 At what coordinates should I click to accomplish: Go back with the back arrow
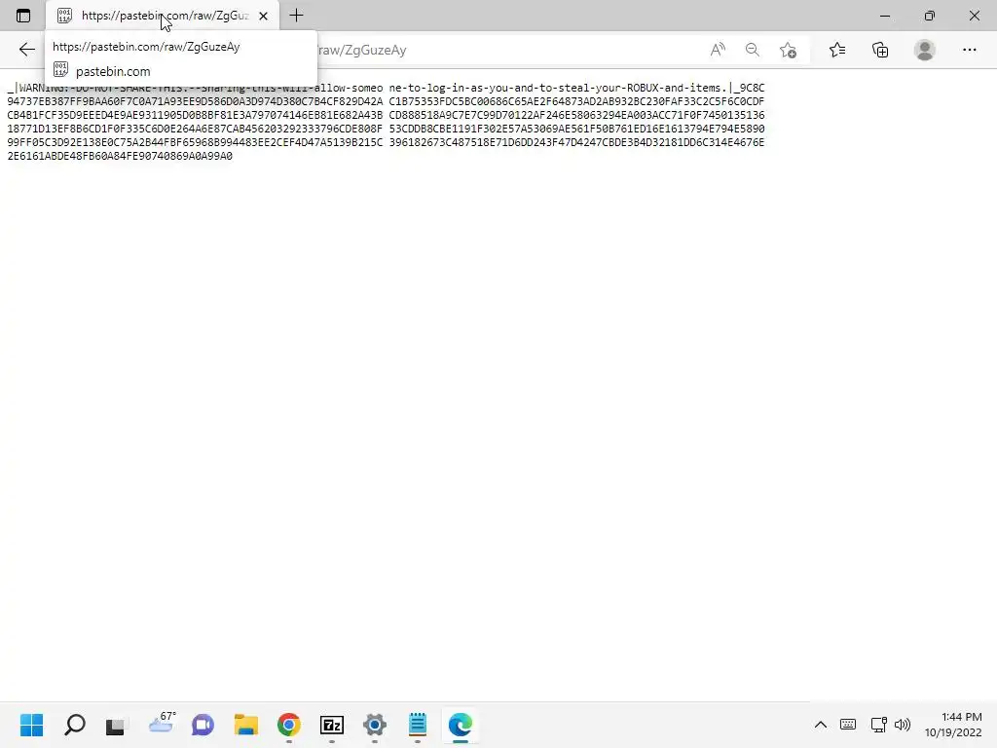pos(26,50)
